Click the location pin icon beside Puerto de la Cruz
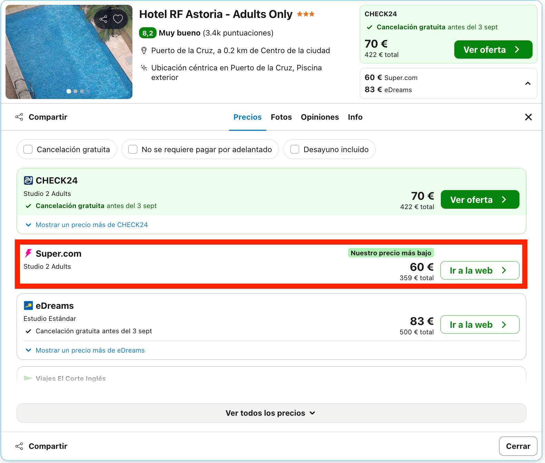 [144, 51]
